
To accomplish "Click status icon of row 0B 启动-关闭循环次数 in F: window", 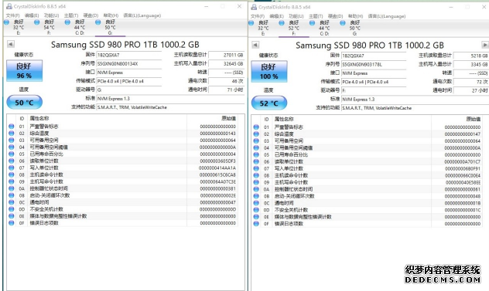I will (x=256, y=196).
